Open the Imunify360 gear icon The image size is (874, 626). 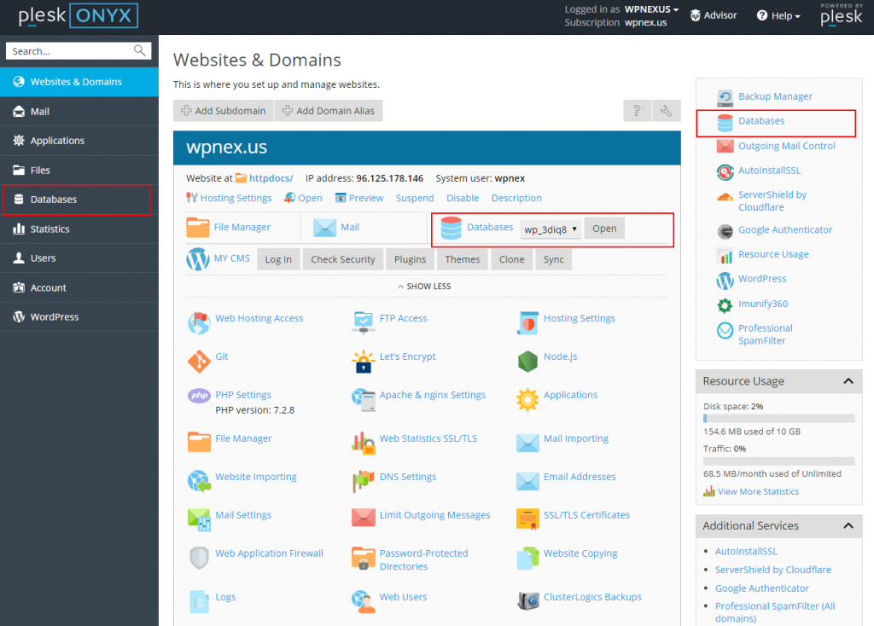pos(725,304)
